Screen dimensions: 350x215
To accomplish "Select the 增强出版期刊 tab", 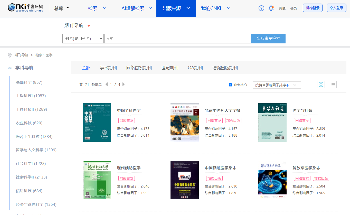I will [225, 68].
